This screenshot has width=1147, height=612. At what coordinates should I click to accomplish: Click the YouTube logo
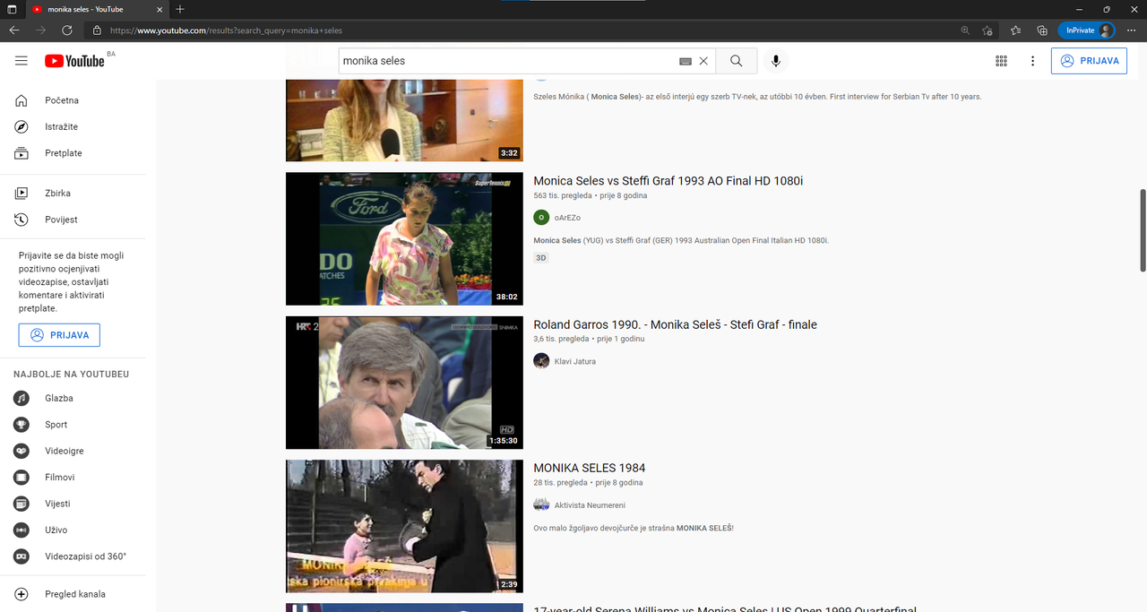74,61
